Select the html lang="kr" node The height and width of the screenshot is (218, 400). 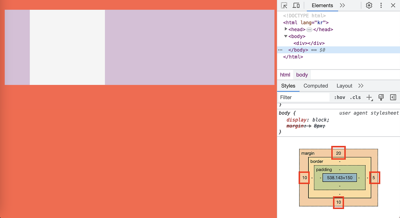[306, 23]
